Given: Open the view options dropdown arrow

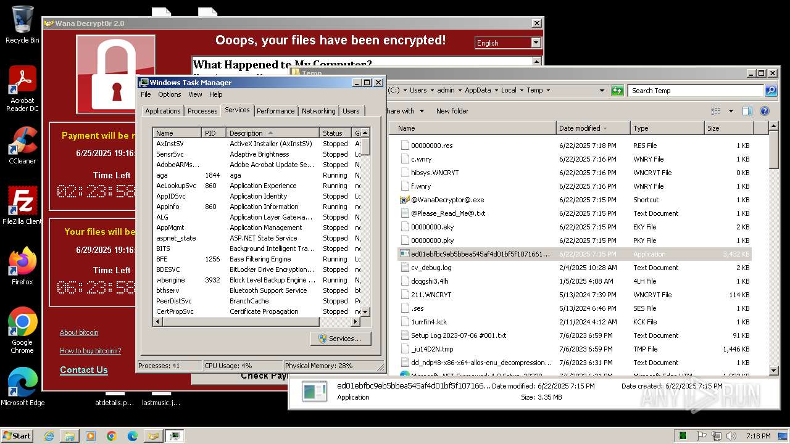Looking at the screenshot, I should coord(731,111).
